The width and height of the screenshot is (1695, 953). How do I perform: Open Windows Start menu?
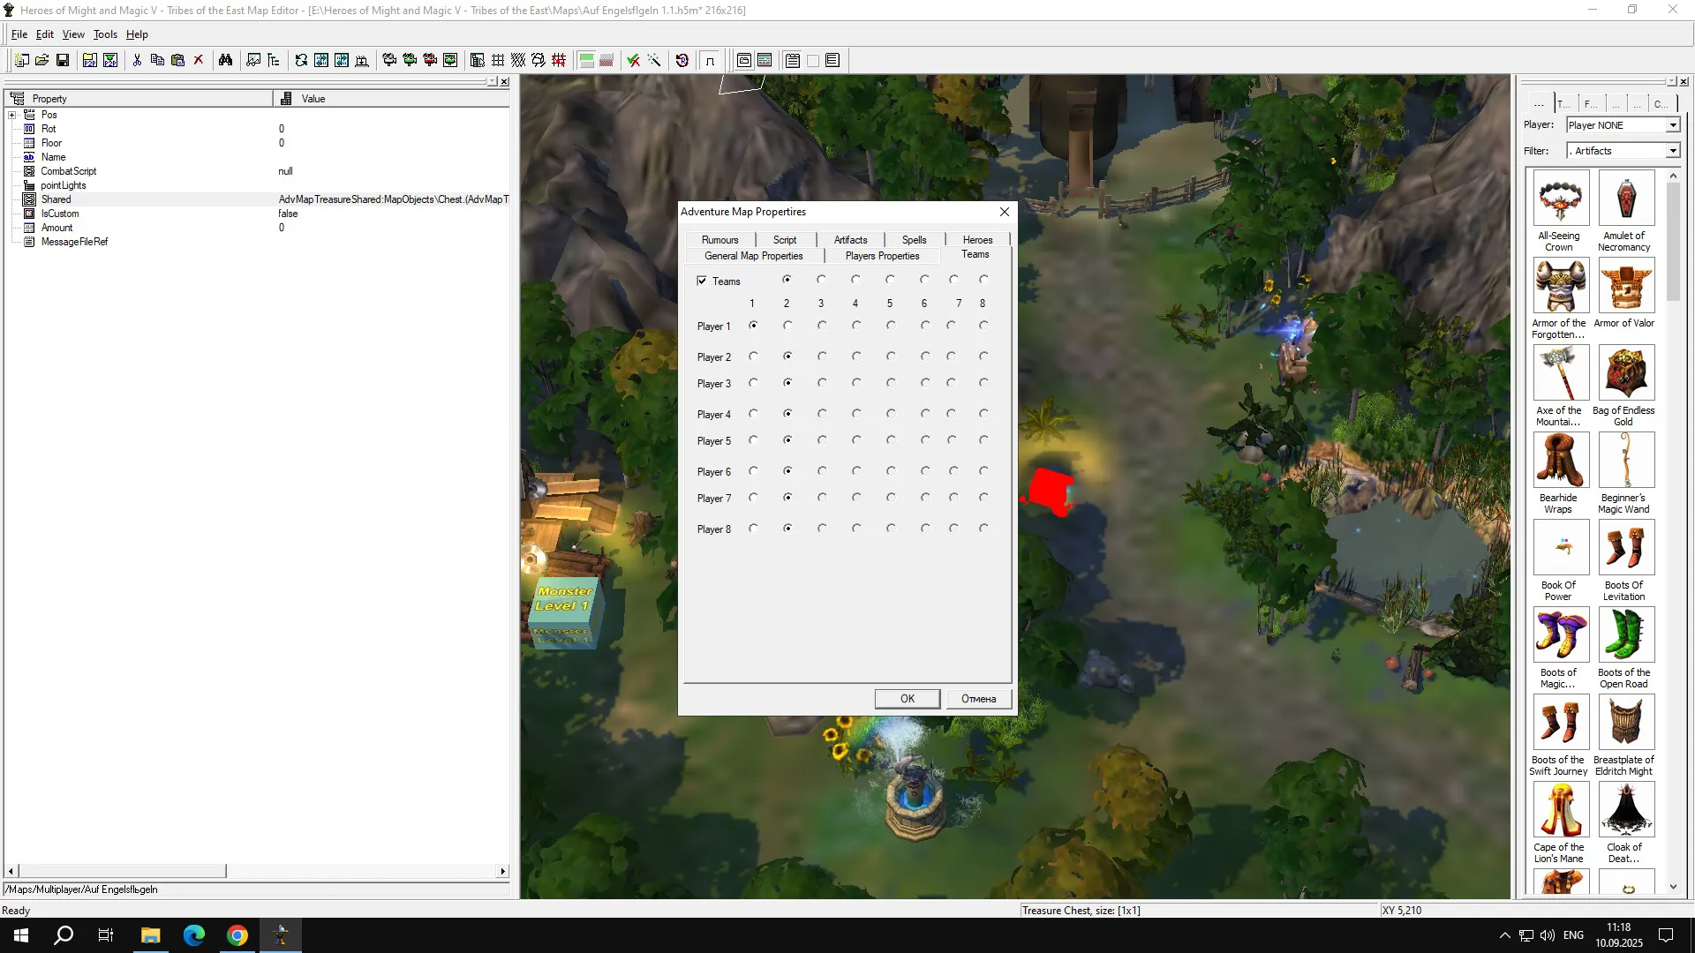[21, 935]
